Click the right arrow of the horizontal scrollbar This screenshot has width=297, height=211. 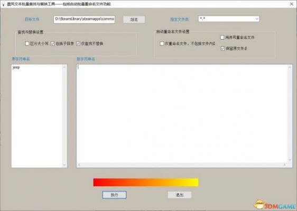[x=285, y=165]
